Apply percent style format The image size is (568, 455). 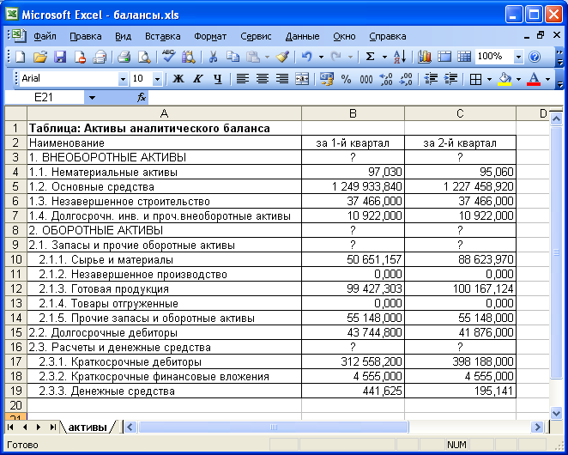(x=347, y=79)
